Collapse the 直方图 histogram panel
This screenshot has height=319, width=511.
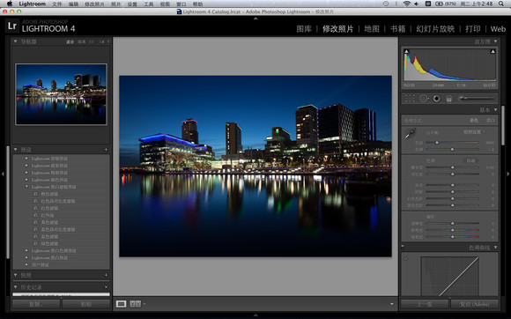[x=495, y=41]
